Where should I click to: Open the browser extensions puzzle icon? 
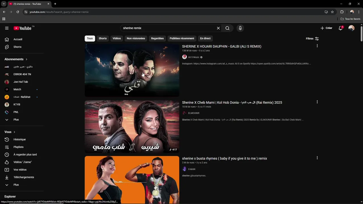click(x=342, y=12)
